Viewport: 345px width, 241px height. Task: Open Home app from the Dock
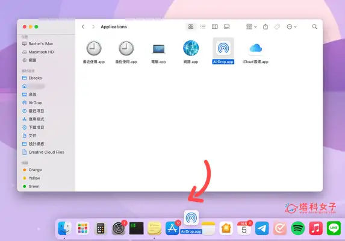point(226,228)
